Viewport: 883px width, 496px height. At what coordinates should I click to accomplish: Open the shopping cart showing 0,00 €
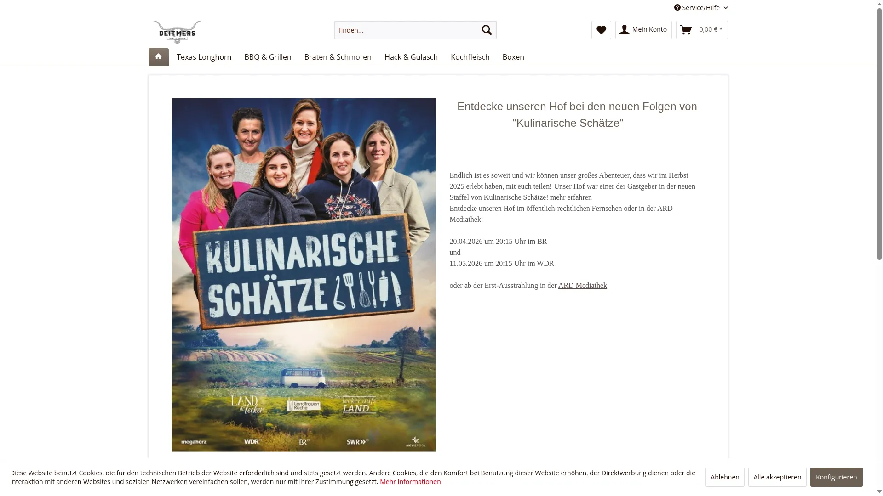[702, 30]
